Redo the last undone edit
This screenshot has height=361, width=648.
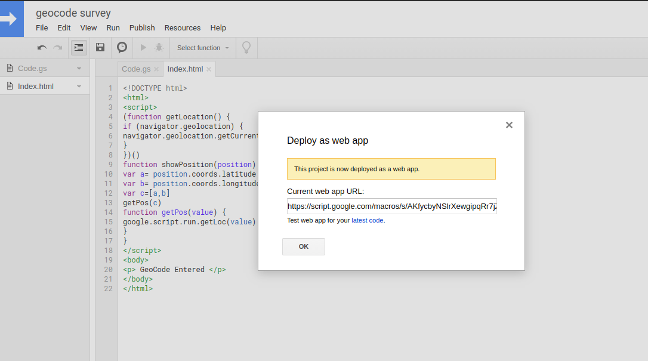[58, 48]
